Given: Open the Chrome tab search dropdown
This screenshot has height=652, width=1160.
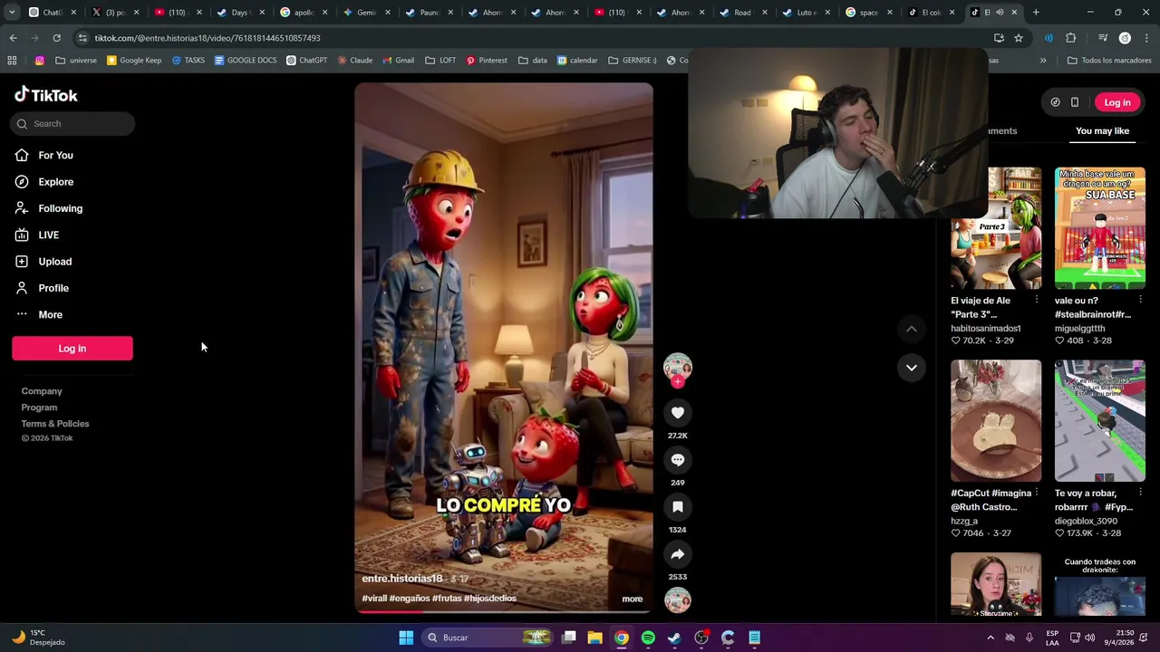Looking at the screenshot, I should coord(12,13).
